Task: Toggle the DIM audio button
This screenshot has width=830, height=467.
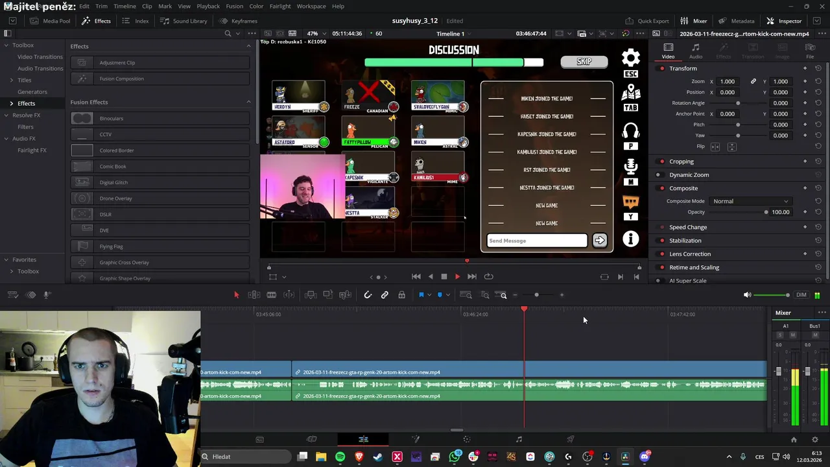Action: [801, 295]
